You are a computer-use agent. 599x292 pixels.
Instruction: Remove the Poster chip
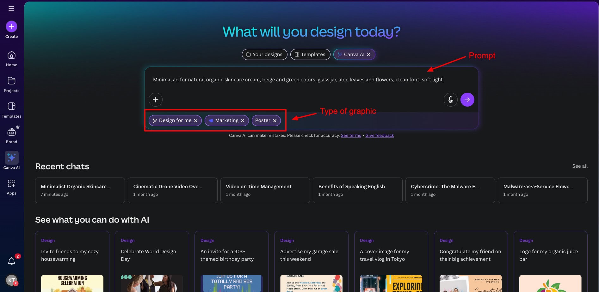[275, 121]
